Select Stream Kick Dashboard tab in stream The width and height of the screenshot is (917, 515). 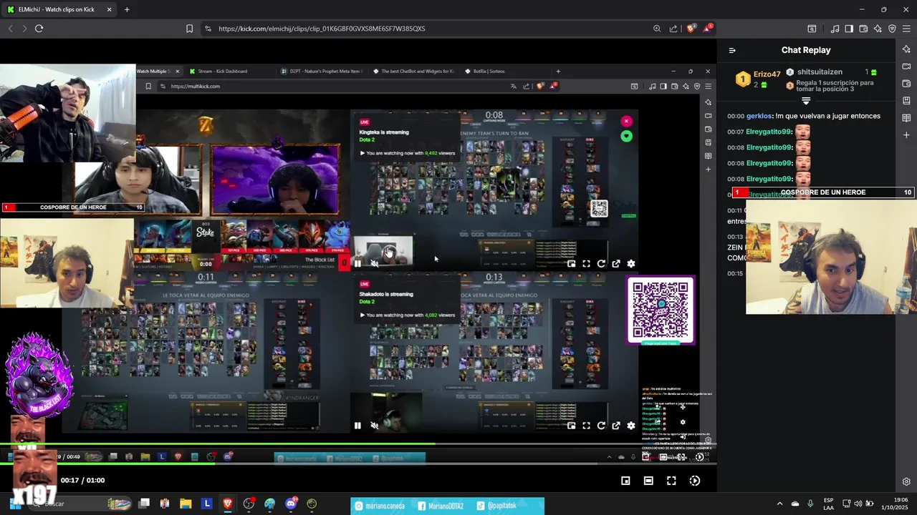tap(231, 72)
